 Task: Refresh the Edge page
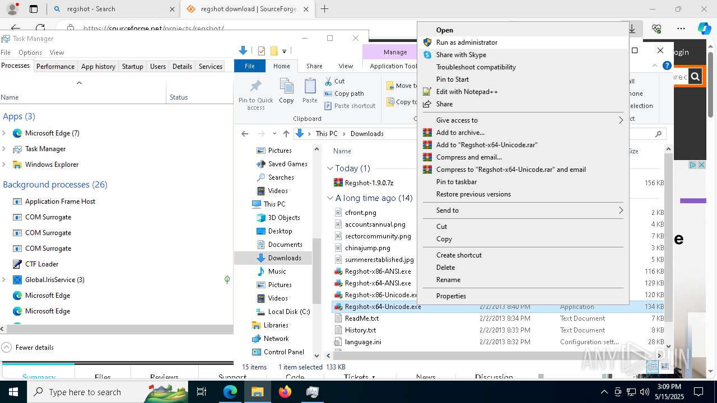(x=40, y=28)
